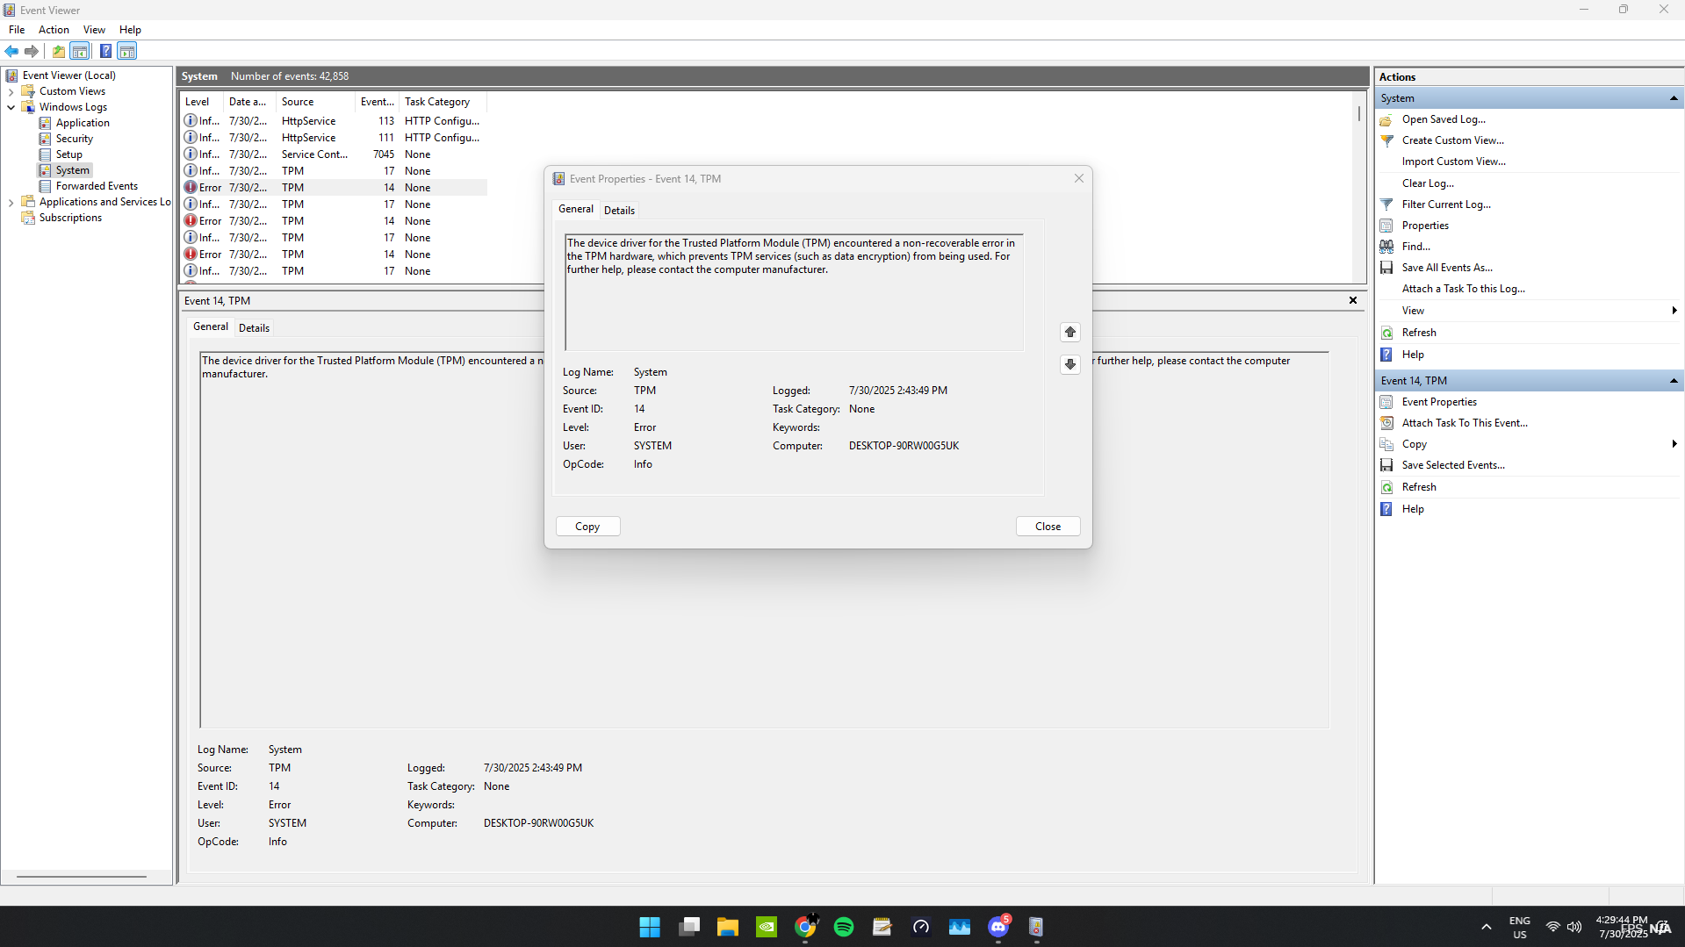Image resolution: width=1685 pixels, height=947 pixels.
Task: Click Import Custom View action
Action: [1453, 161]
